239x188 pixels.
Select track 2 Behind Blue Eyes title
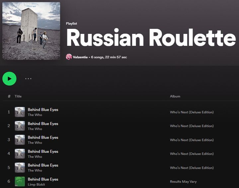[x=43, y=124]
